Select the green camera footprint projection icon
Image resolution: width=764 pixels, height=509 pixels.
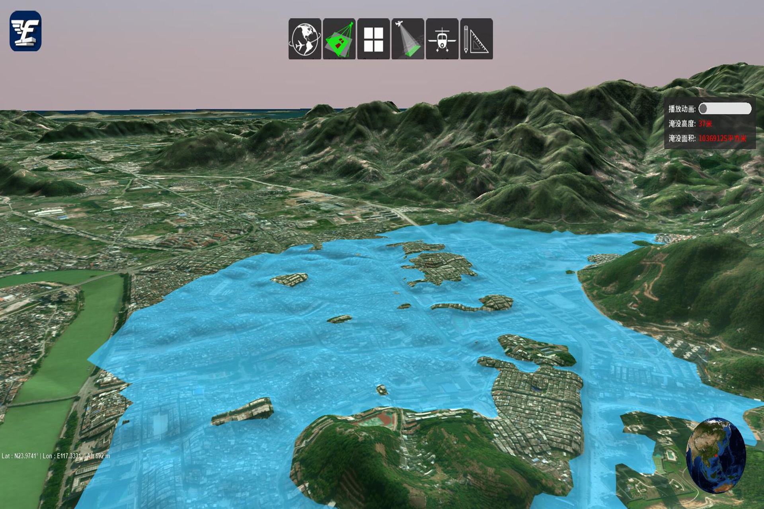point(339,39)
